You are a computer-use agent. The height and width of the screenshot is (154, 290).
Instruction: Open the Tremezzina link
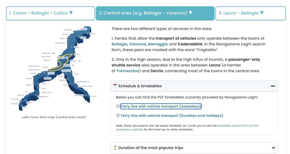pyautogui.click(x=127, y=71)
